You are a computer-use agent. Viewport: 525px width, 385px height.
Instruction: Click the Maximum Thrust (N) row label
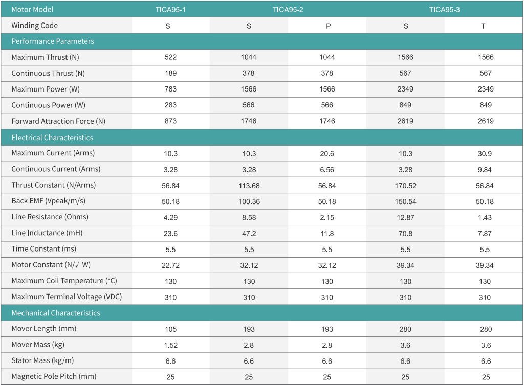click(x=46, y=57)
